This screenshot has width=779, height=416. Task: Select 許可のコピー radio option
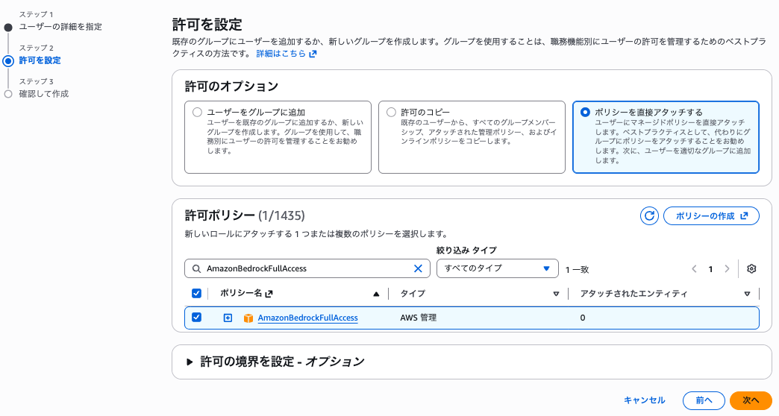[x=391, y=112]
